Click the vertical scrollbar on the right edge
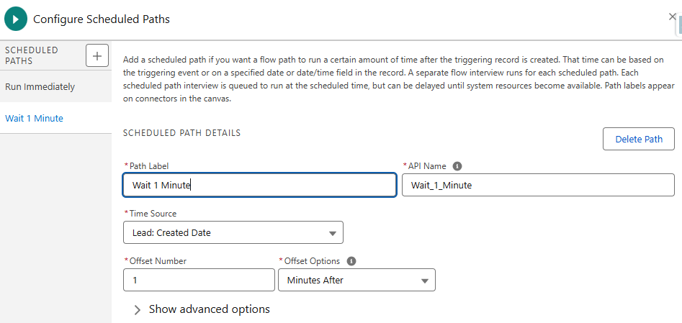 point(678,26)
